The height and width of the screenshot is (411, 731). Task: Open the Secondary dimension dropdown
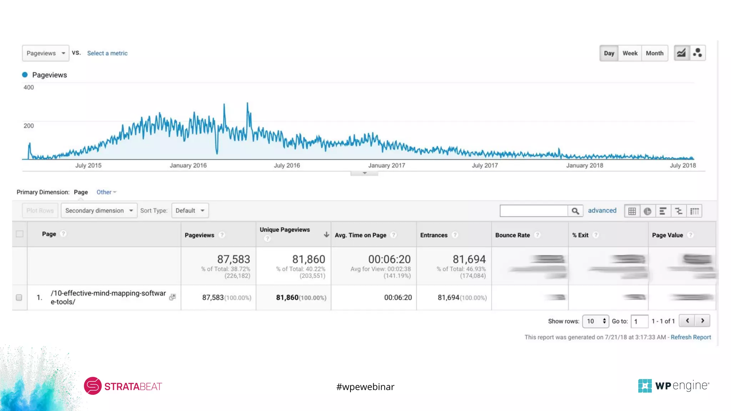[x=99, y=210]
